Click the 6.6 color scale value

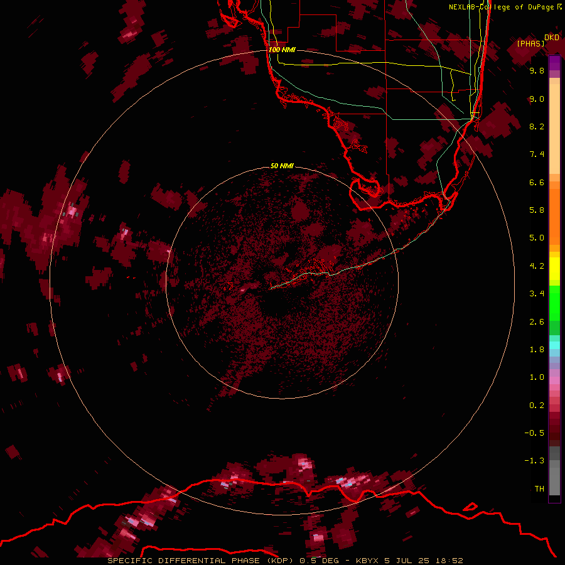pyautogui.click(x=537, y=182)
